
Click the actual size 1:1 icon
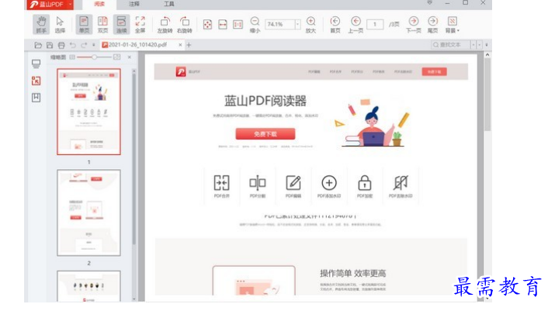(238, 25)
